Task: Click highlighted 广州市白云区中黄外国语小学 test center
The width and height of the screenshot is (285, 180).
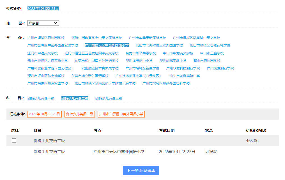Action: point(107,45)
